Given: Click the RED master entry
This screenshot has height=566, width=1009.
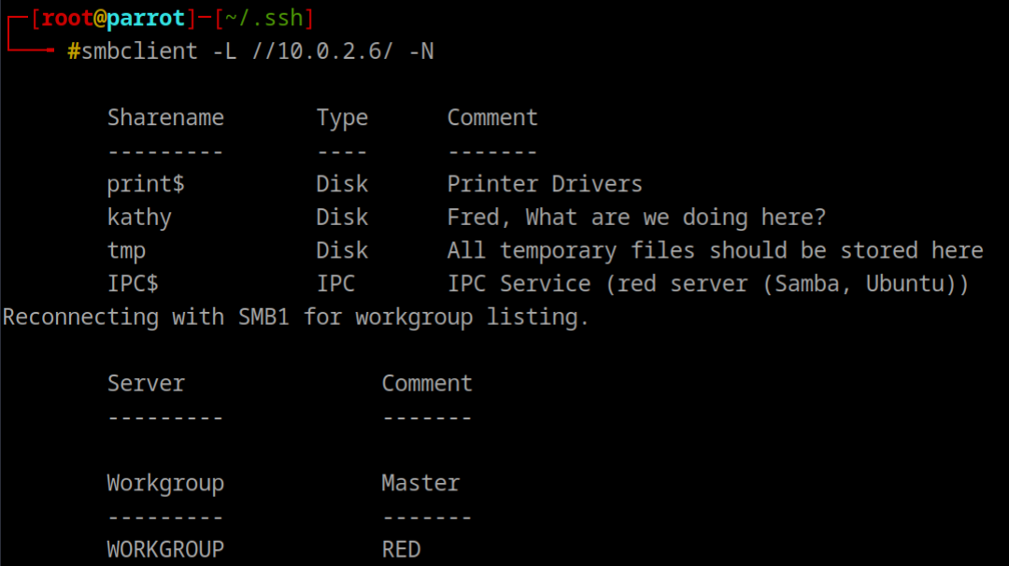Looking at the screenshot, I should 401,549.
